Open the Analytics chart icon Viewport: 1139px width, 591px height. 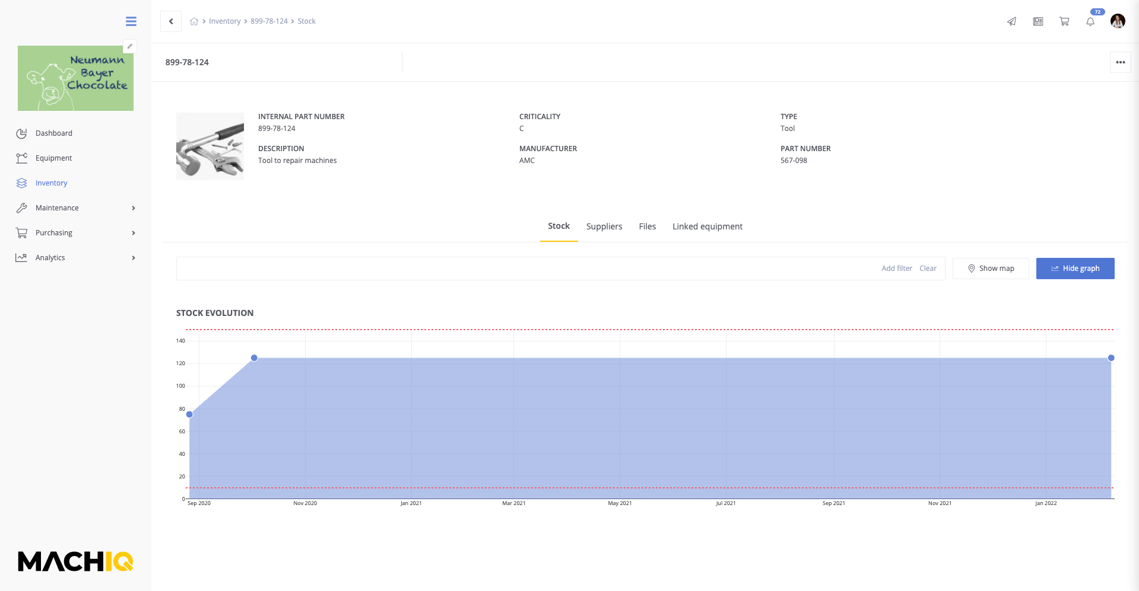(x=21, y=257)
